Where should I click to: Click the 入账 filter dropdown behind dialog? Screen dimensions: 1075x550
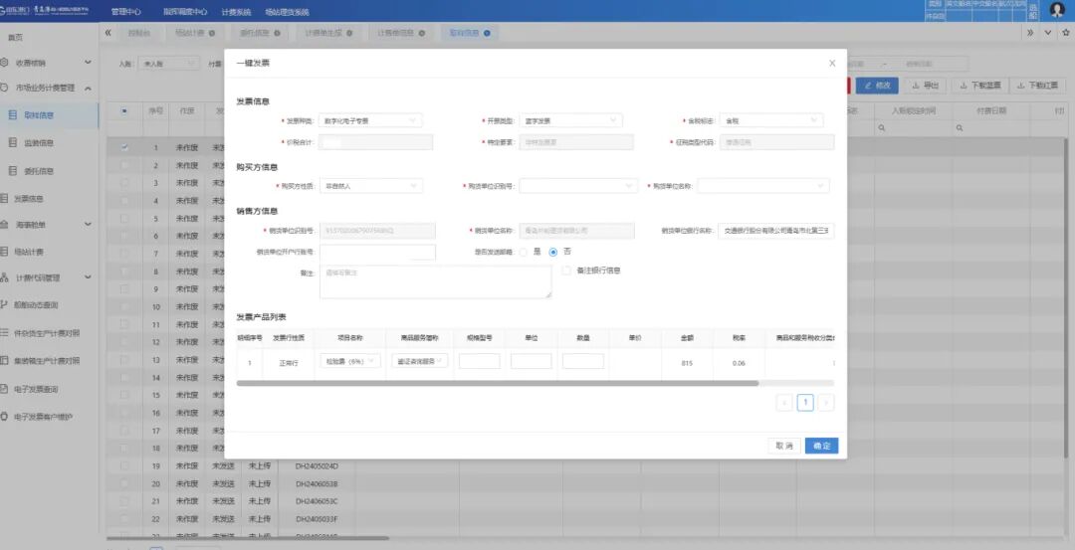pos(168,64)
